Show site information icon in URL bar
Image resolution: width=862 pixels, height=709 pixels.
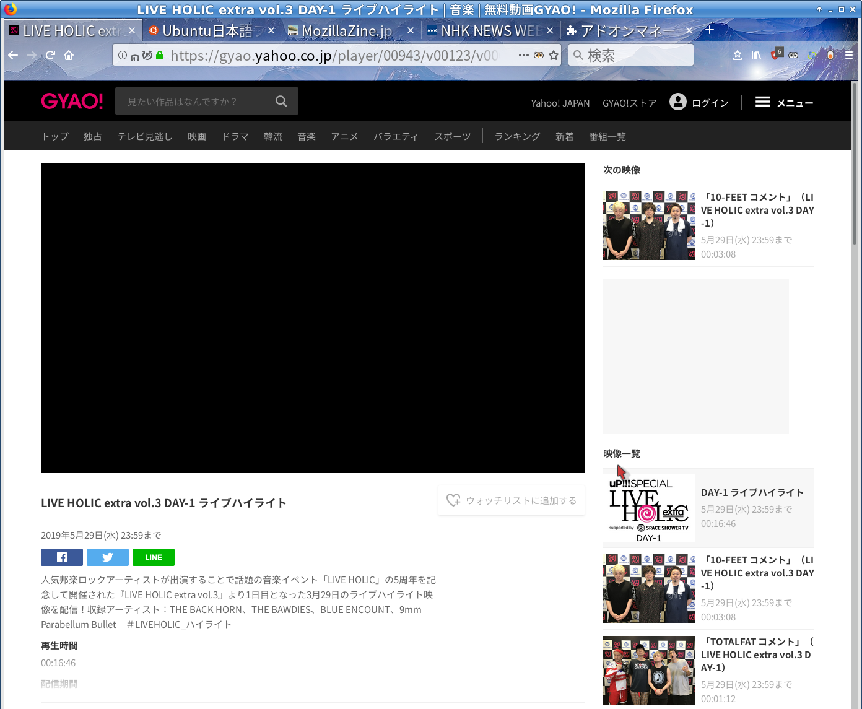[x=123, y=55]
